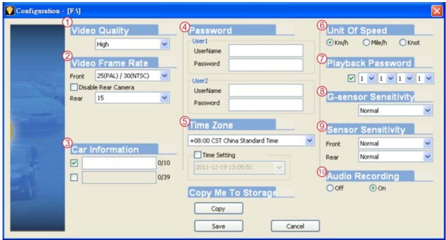Click the Unit Of Speed heading
446x240 pixels.
pos(357,31)
